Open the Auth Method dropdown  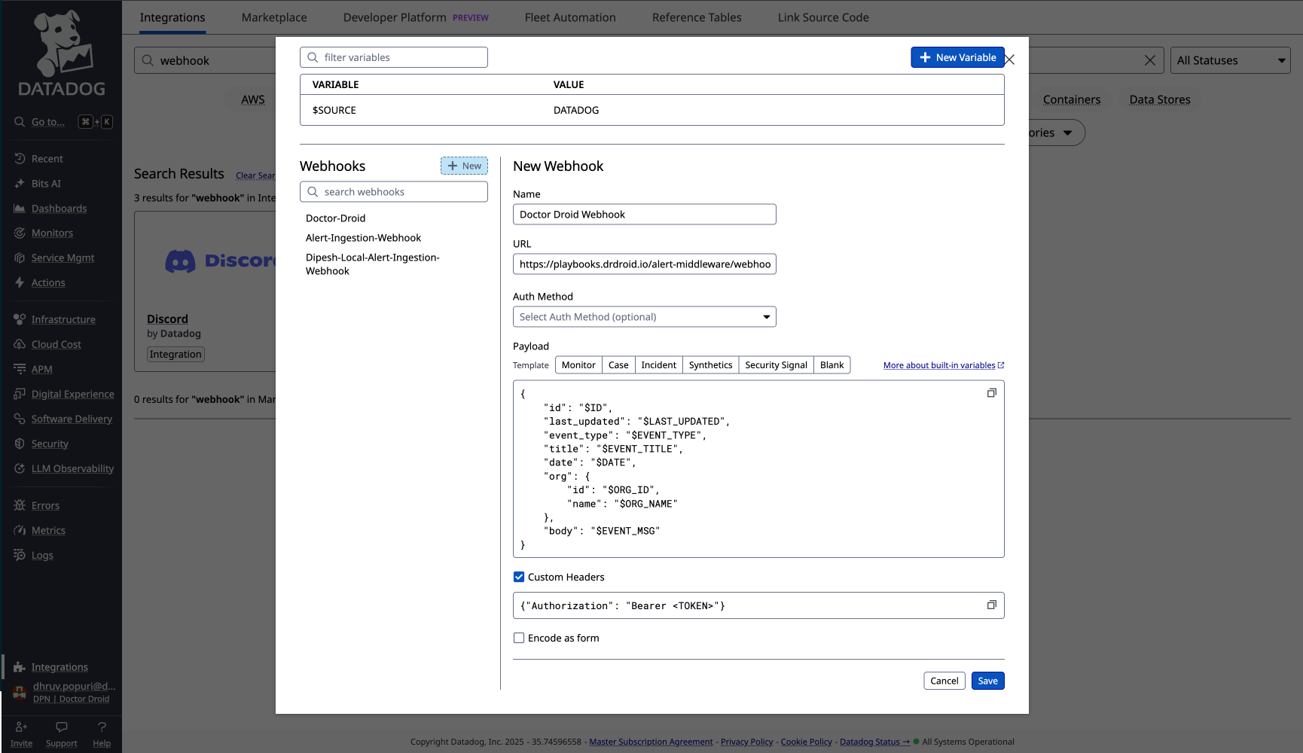(x=645, y=317)
